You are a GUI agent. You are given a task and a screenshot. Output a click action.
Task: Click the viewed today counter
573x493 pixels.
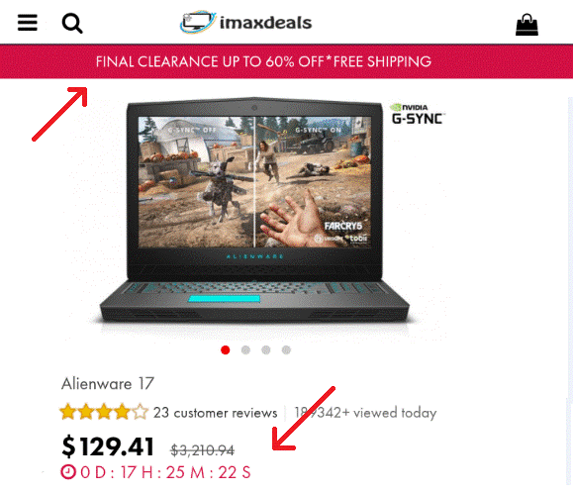click(365, 413)
